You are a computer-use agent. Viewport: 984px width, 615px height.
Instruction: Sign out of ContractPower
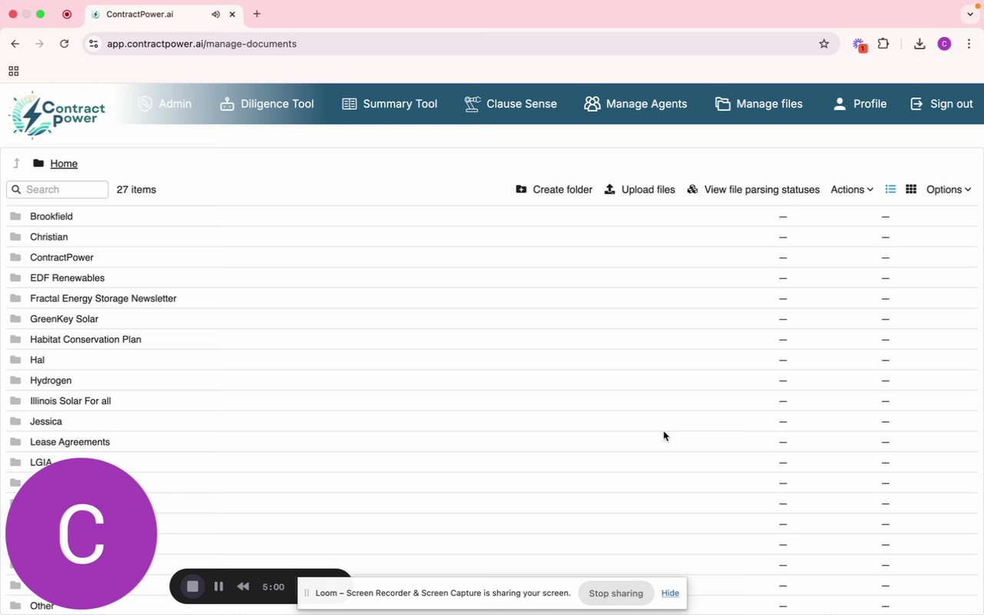pyautogui.click(x=942, y=104)
